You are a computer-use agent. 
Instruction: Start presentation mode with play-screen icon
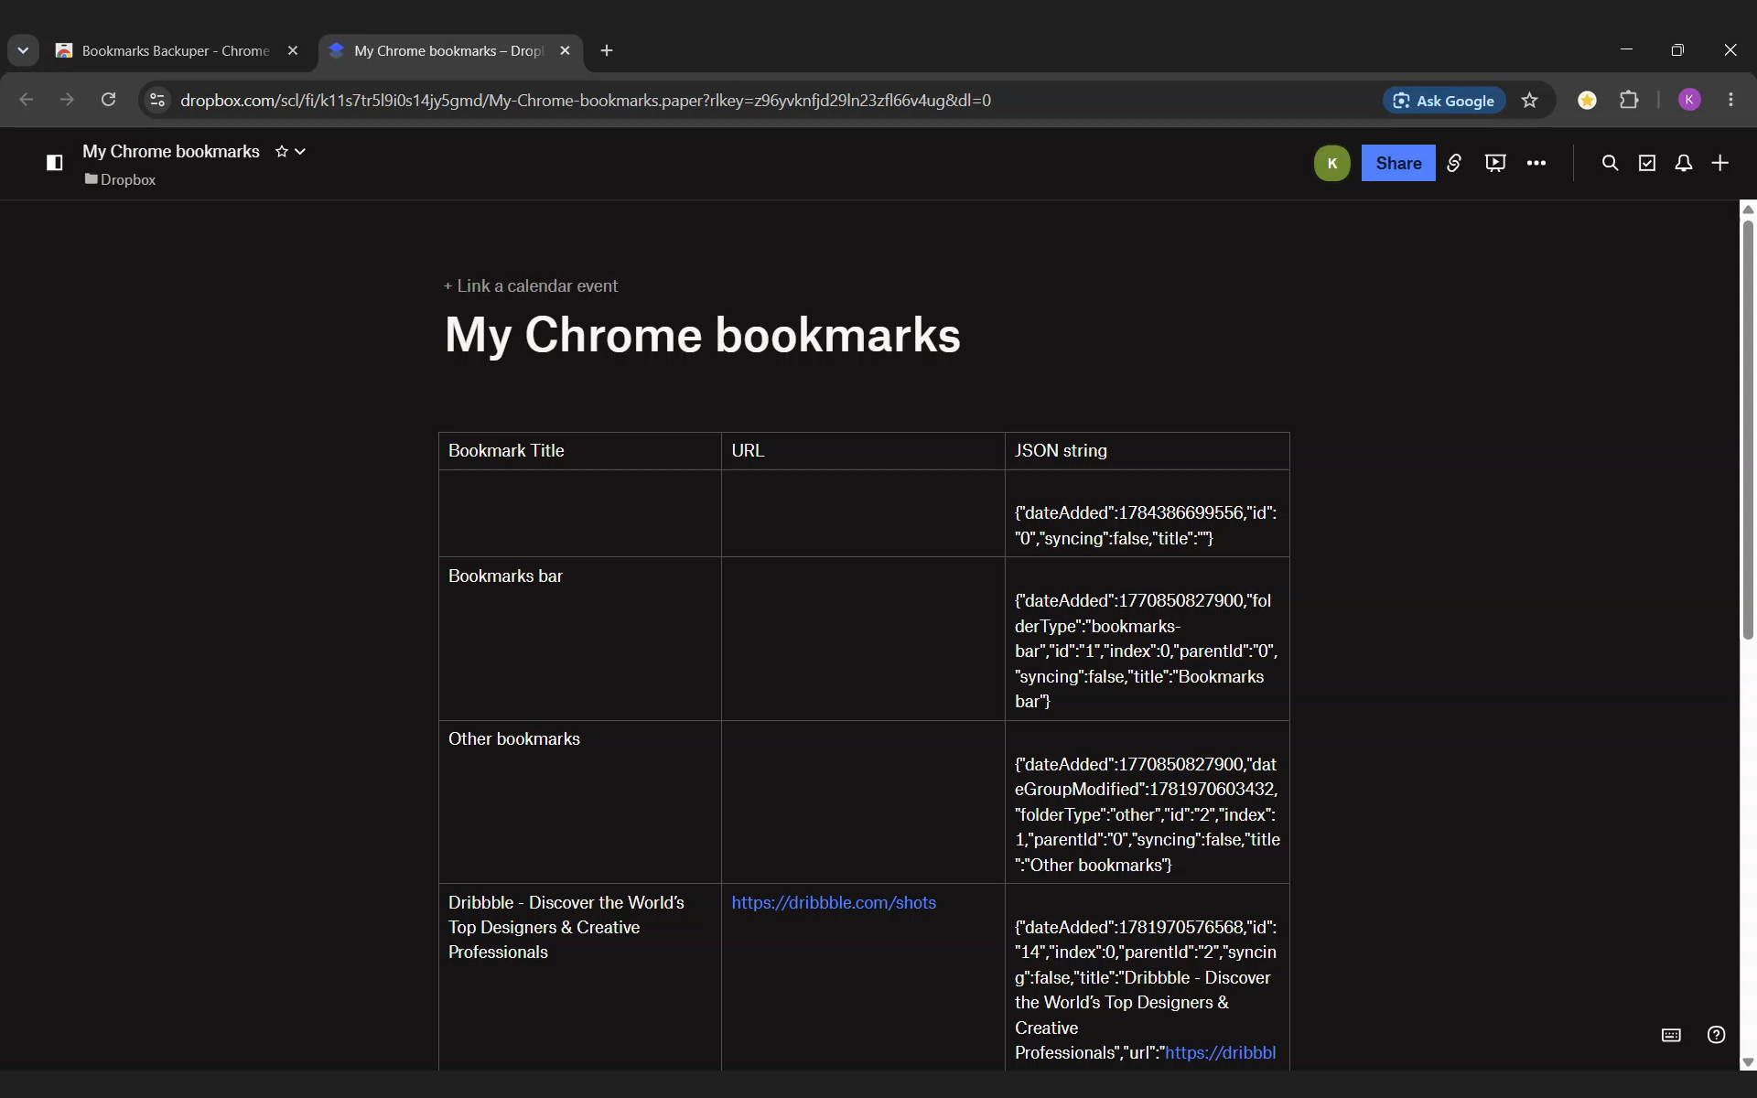(1495, 163)
